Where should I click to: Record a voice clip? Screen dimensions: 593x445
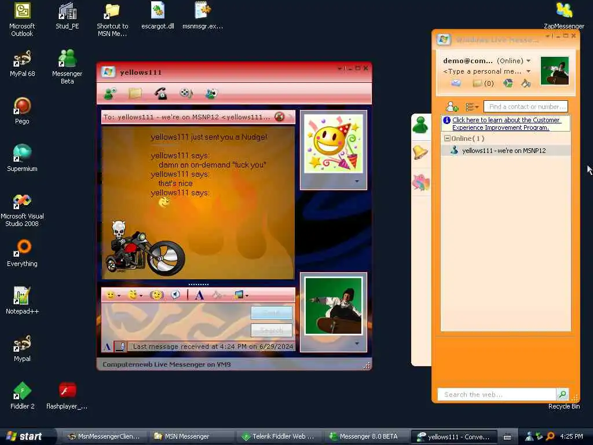point(175,295)
